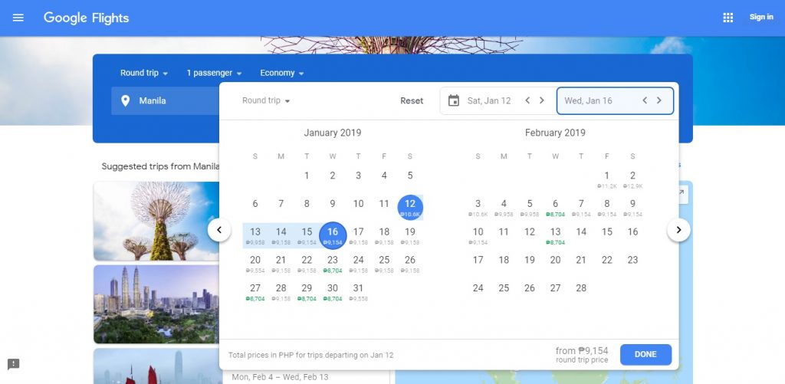Click the Sign in link

click(x=761, y=17)
